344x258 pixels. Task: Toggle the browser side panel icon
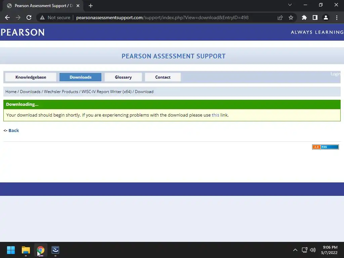[315, 17]
